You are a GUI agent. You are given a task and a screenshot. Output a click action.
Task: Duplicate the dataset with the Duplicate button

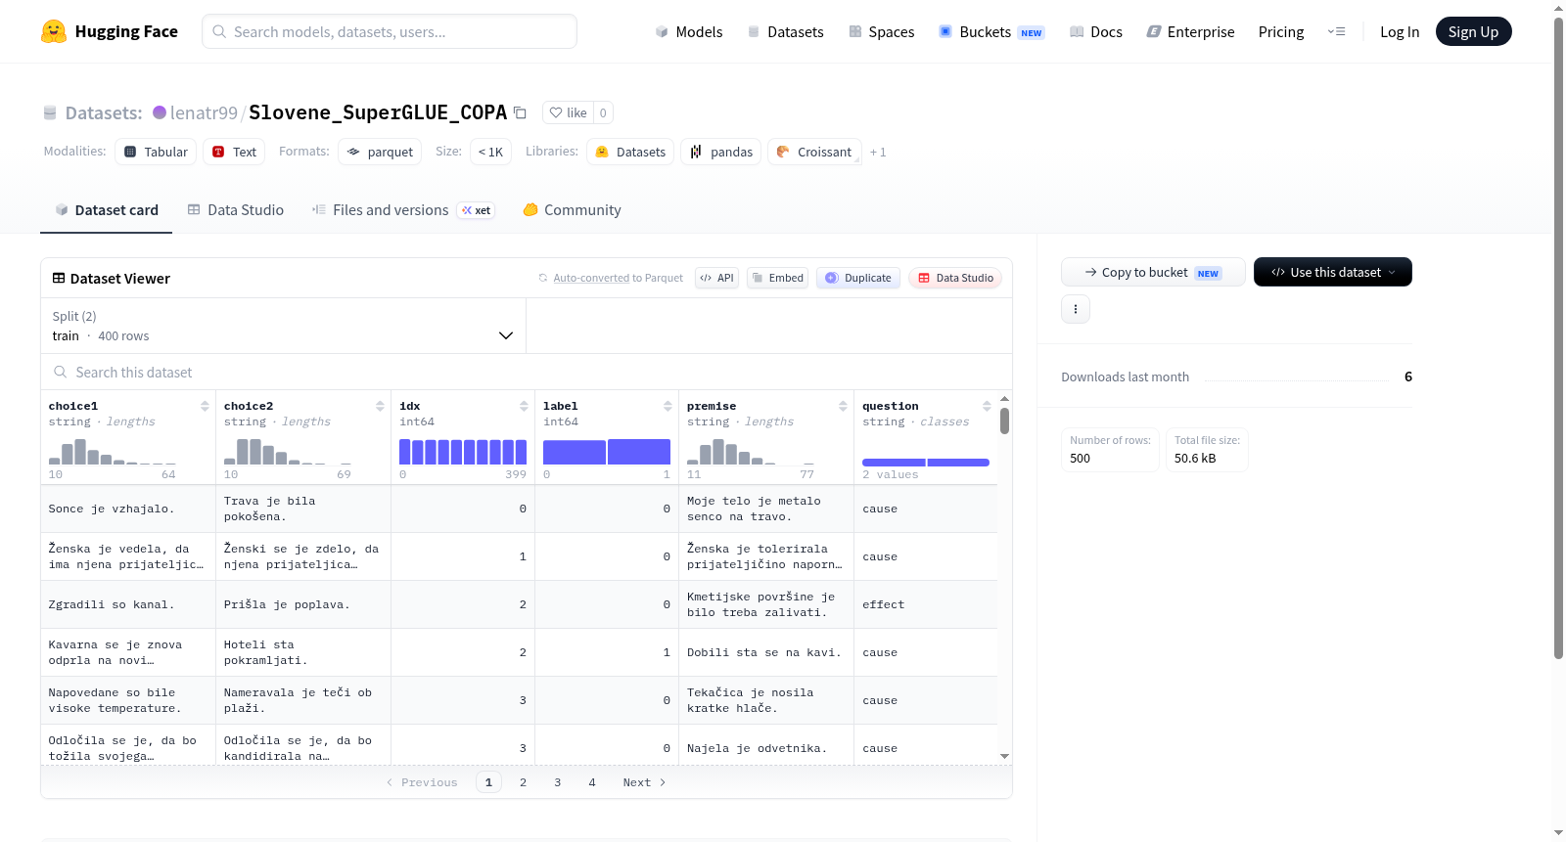tap(858, 278)
